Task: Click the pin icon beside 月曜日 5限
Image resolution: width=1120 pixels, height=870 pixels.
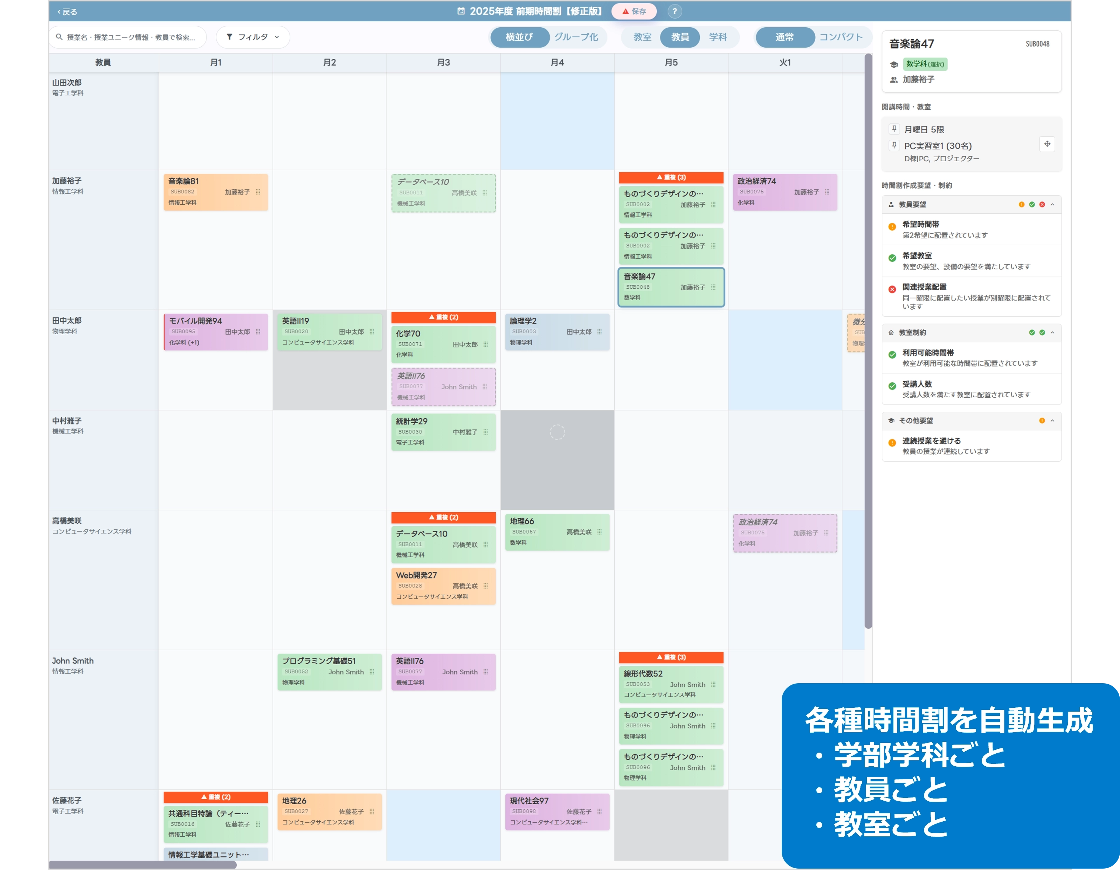Action: pos(894,129)
